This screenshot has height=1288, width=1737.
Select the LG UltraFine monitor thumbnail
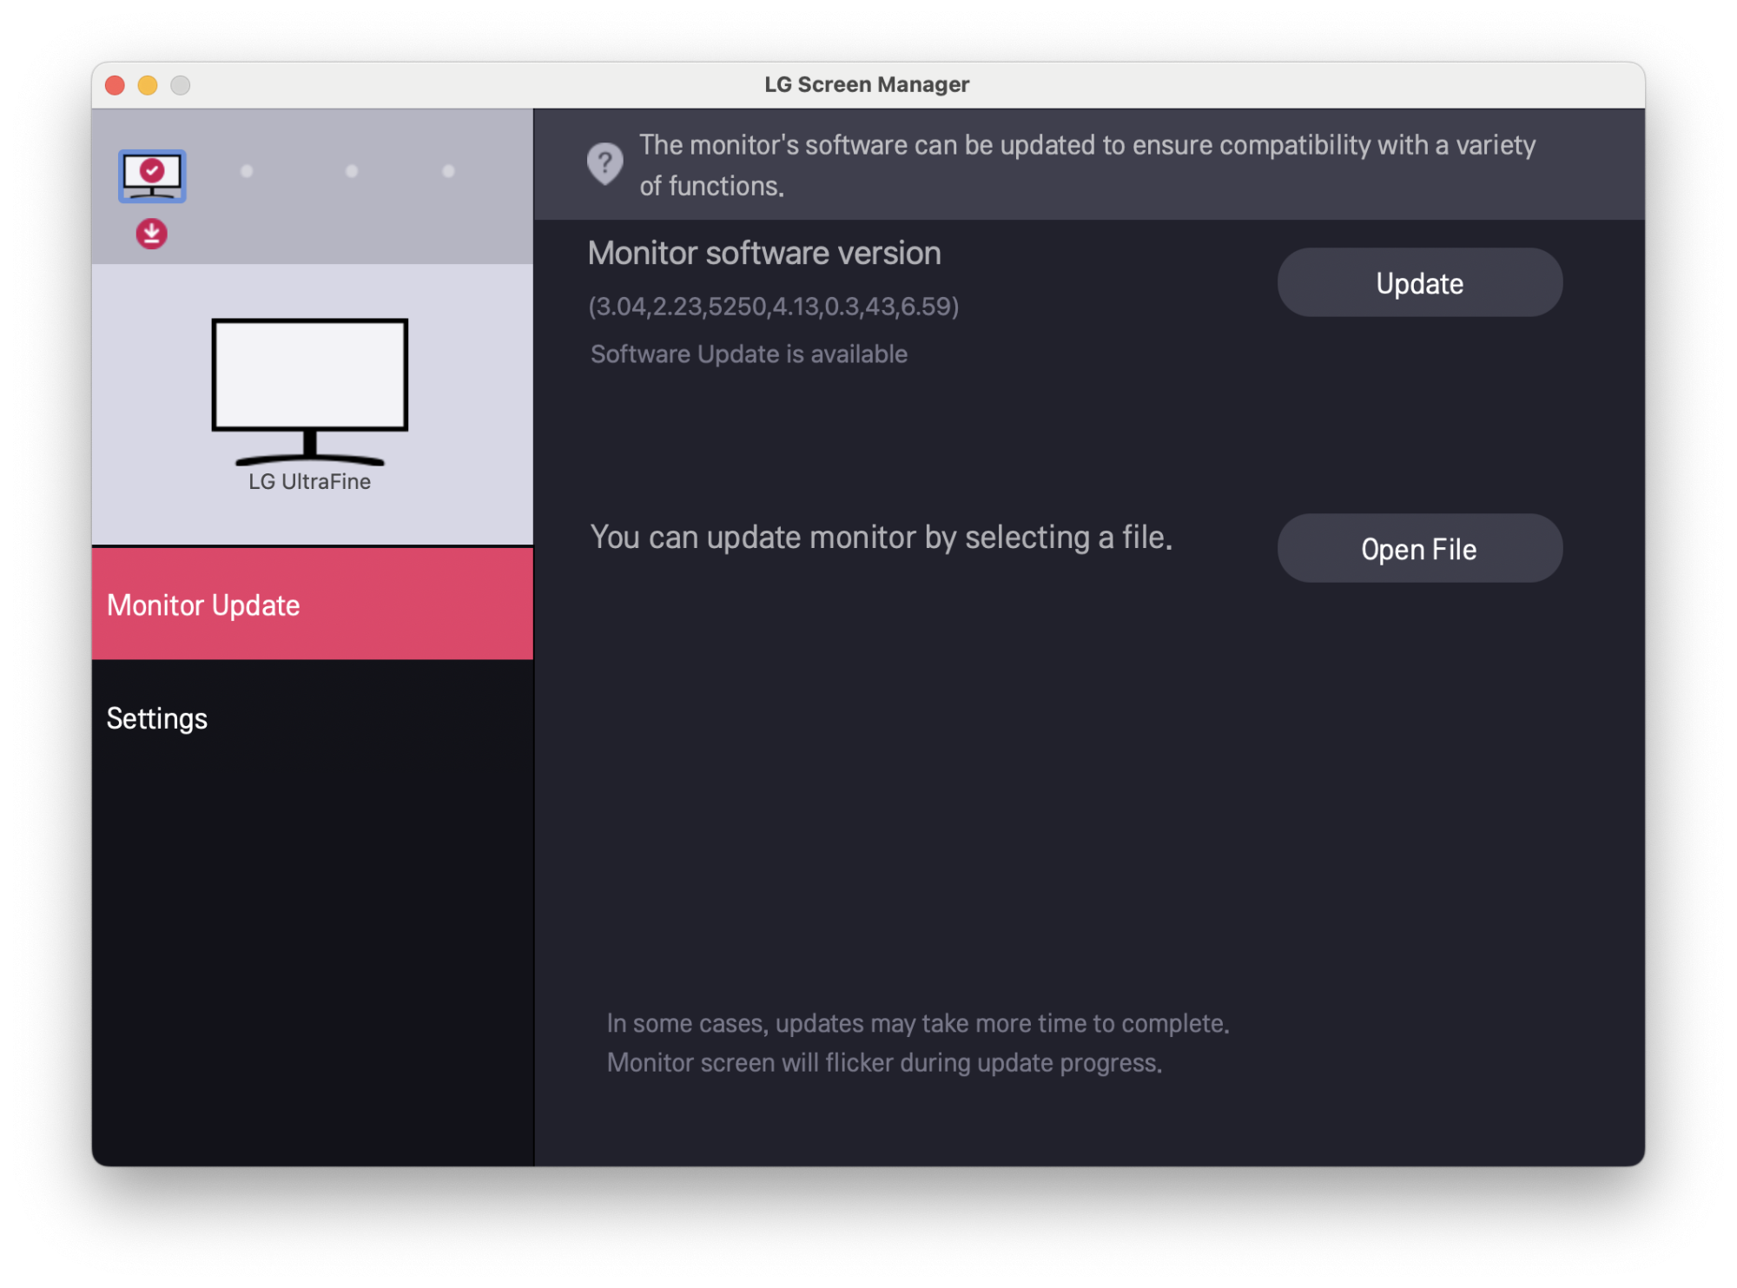310,392
